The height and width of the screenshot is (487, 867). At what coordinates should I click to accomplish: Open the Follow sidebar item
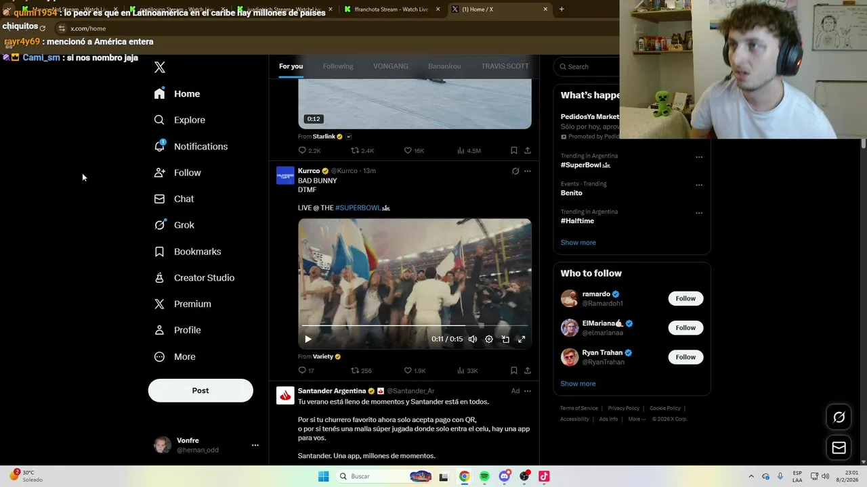(177, 172)
